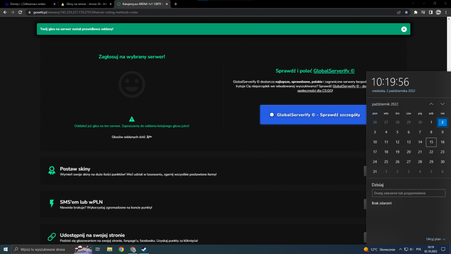Select October 15 in the calendar

pyautogui.click(x=431, y=142)
